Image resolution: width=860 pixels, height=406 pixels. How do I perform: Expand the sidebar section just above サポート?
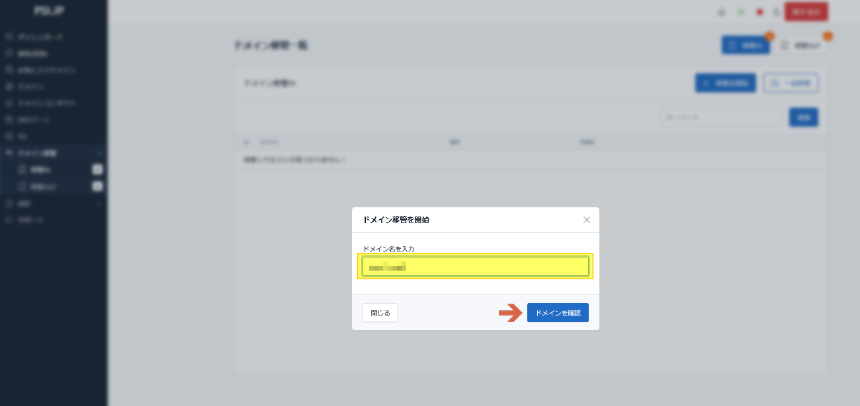coord(99,203)
